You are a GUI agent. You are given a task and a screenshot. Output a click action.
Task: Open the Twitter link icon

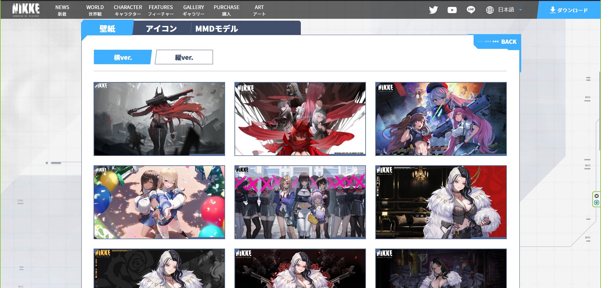coord(433,10)
